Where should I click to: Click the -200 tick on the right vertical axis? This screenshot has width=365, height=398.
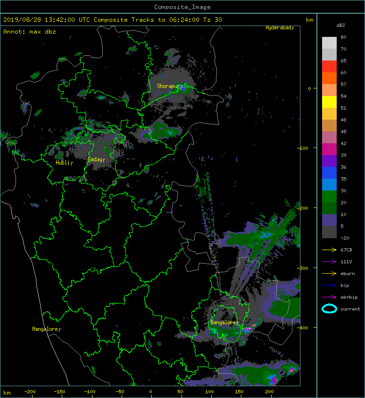coord(302,208)
